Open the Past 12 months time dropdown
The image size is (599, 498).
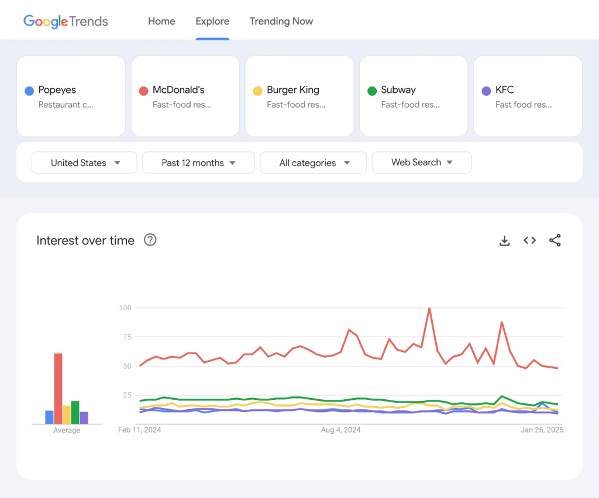click(x=198, y=162)
